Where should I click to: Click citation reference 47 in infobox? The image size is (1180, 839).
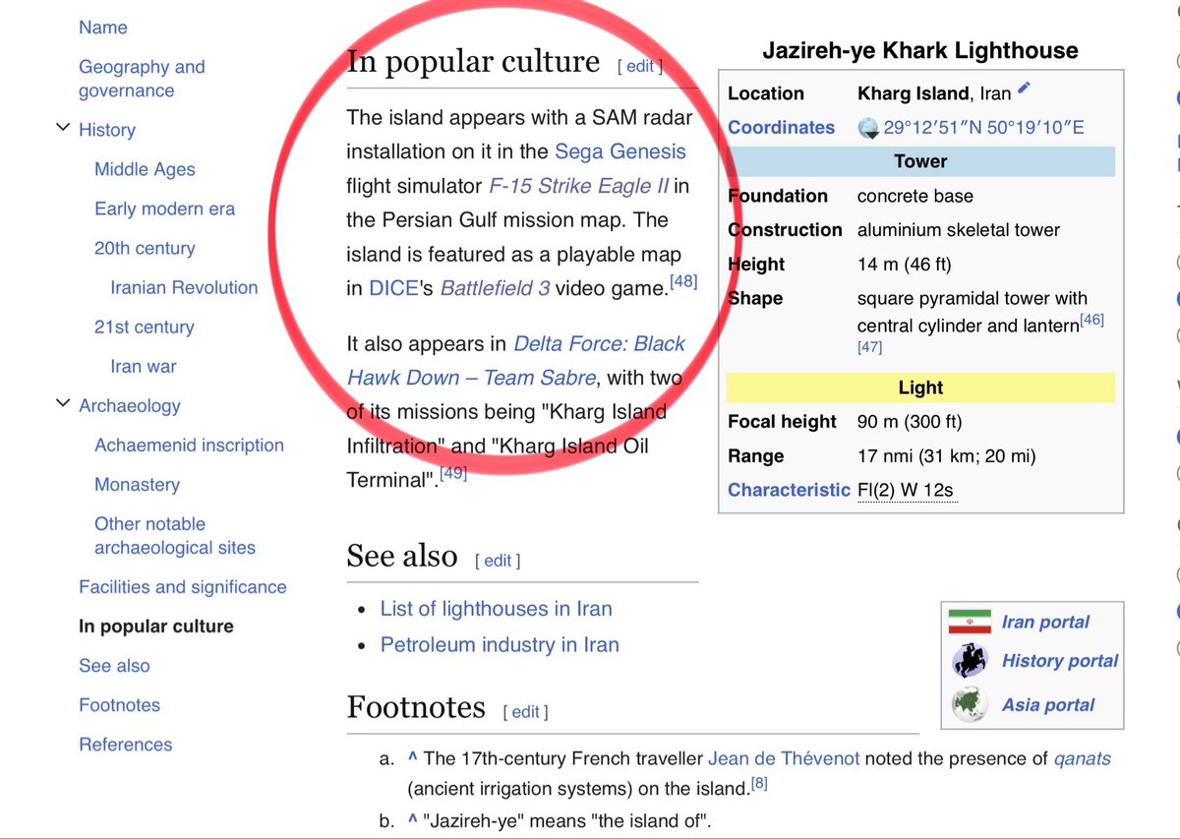coord(870,347)
